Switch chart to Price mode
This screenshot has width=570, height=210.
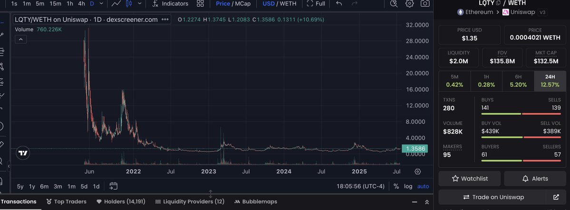[223, 4]
